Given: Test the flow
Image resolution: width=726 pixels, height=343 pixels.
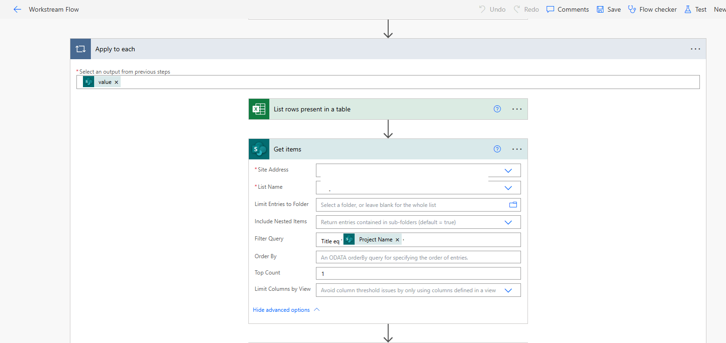Looking at the screenshot, I should 695,9.
